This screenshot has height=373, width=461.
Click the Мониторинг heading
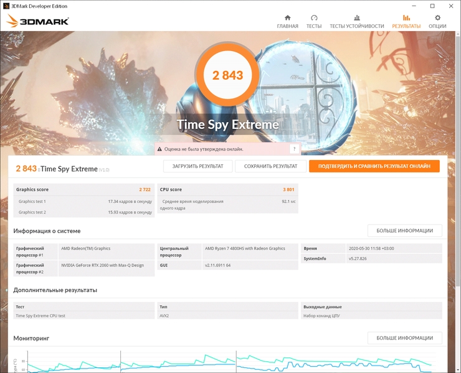coord(31,338)
